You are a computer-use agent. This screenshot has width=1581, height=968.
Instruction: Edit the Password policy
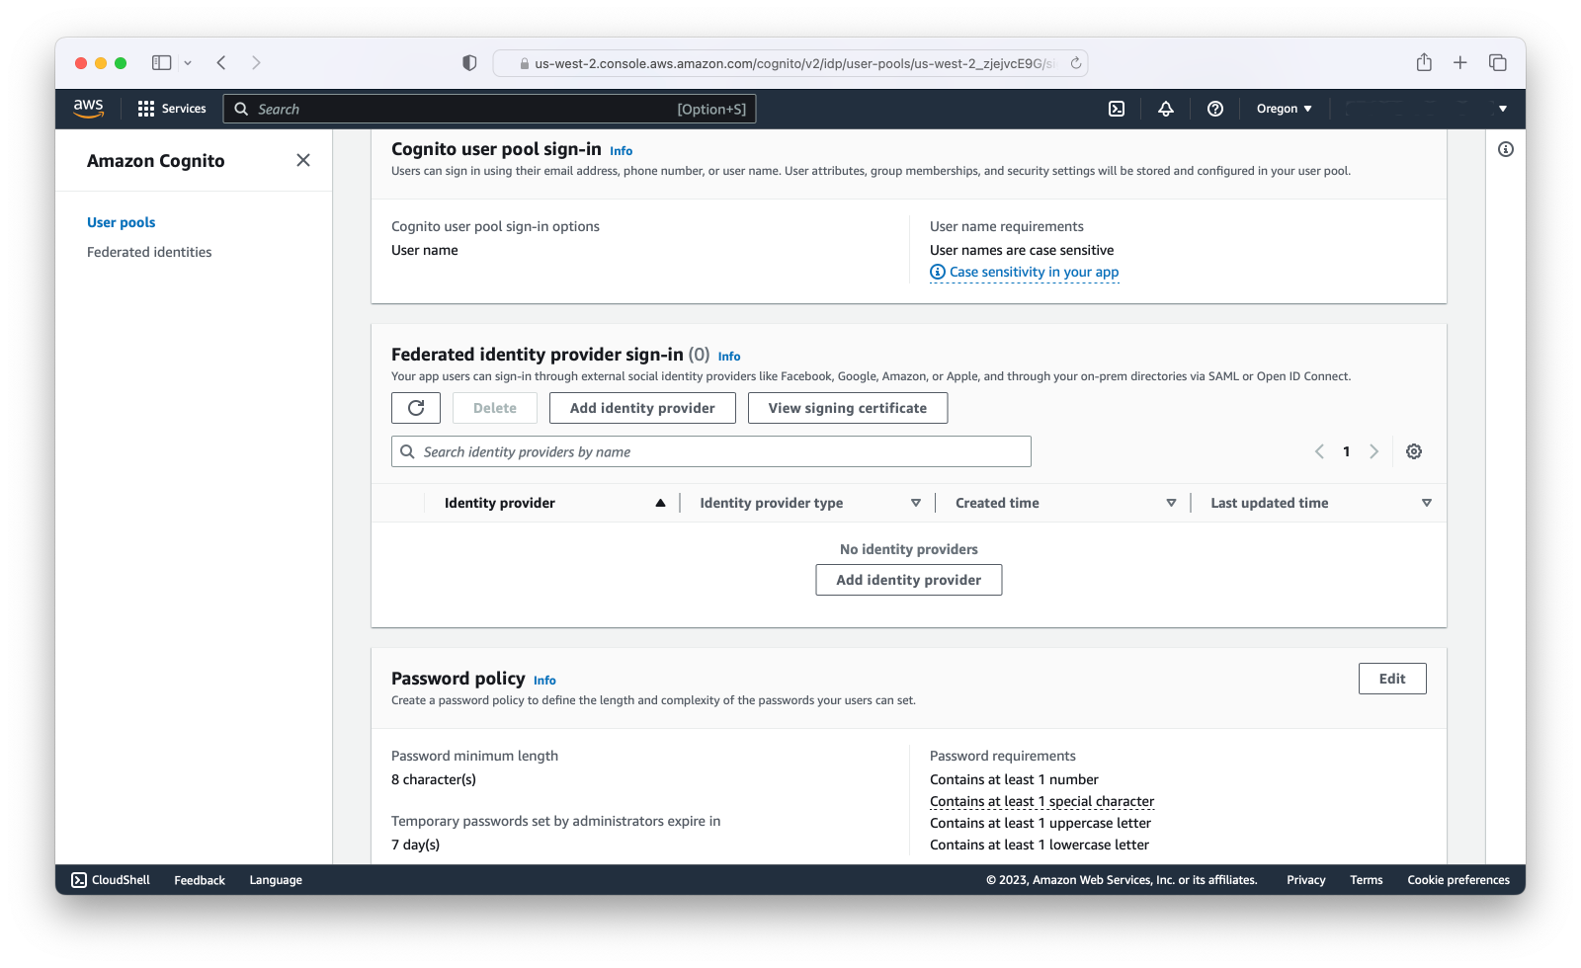[x=1392, y=679]
